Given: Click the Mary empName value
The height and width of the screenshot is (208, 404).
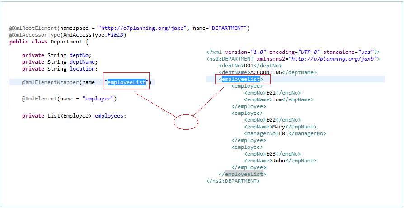Looking at the screenshot, I should click(x=279, y=127).
